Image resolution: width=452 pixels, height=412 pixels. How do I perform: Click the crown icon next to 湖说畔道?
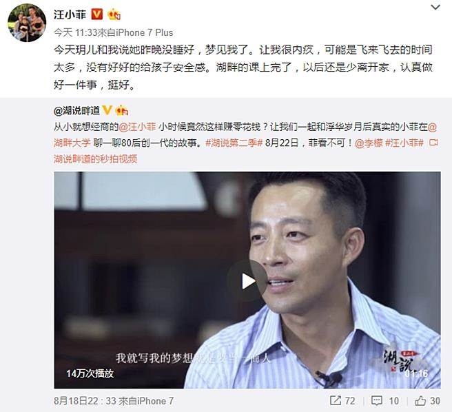coord(122,110)
